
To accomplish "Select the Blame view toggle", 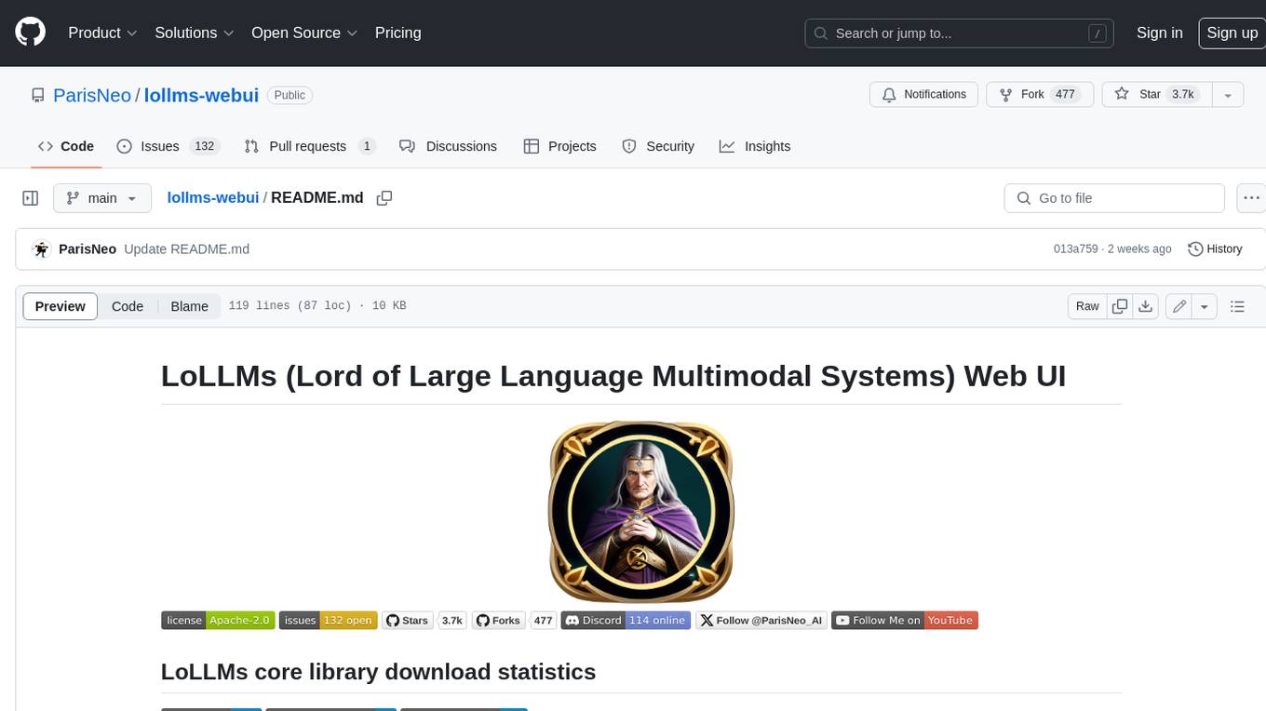I will [x=189, y=306].
